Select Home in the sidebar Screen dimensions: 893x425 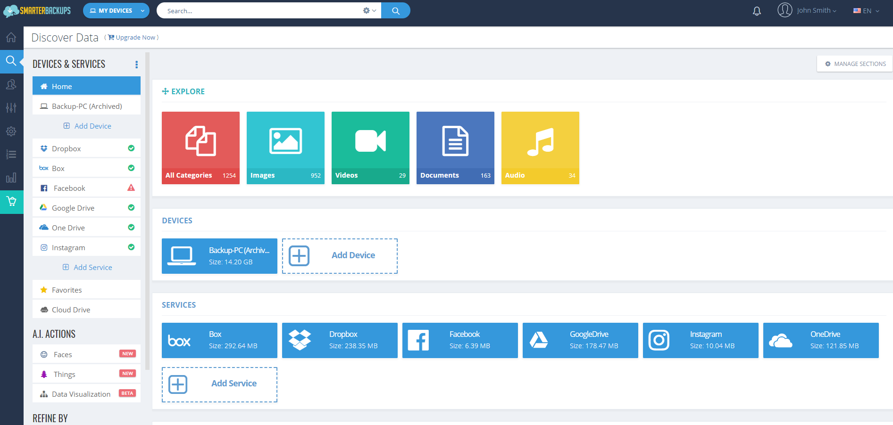(x=86, y=86)
